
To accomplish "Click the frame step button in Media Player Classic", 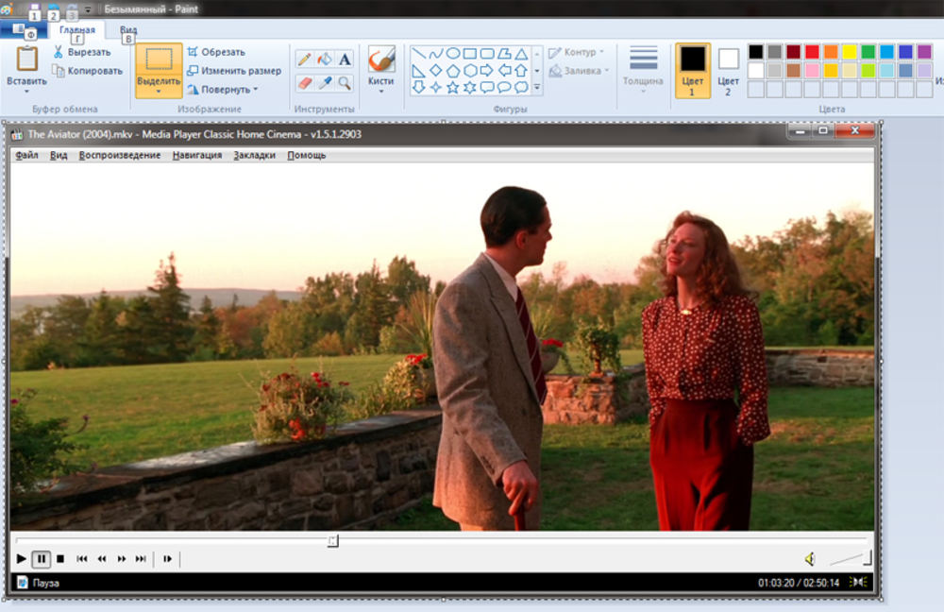I will [x=167, y=559].
